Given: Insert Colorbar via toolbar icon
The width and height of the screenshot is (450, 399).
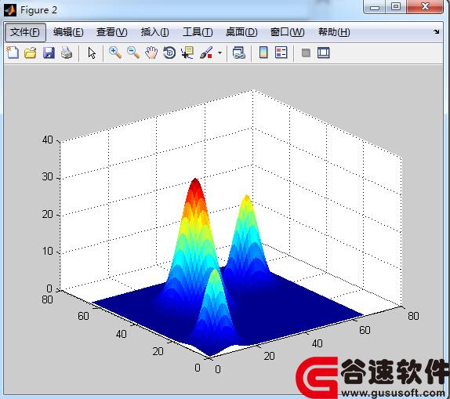Looking at the screenshot, I should point(263,53).
